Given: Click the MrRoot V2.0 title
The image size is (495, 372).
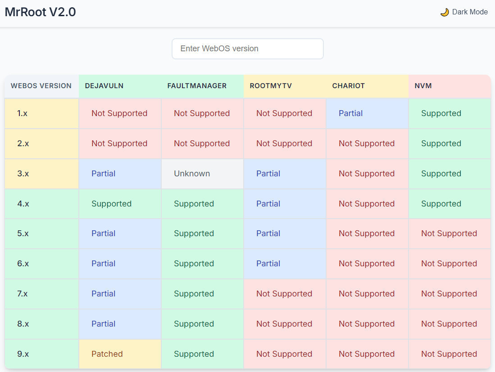Looking at the screenshot, I should [40, 12].
